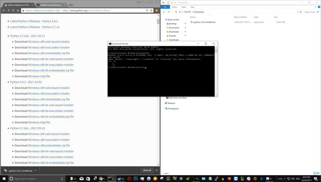
Task: Switch to the Python Releases for Windows tab
Action: [x=19, y=5]
